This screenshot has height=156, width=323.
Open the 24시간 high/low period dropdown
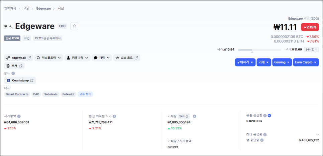click(x=311, y=50)
